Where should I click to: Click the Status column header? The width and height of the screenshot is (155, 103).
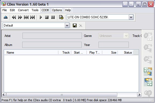tap(126, 53)
